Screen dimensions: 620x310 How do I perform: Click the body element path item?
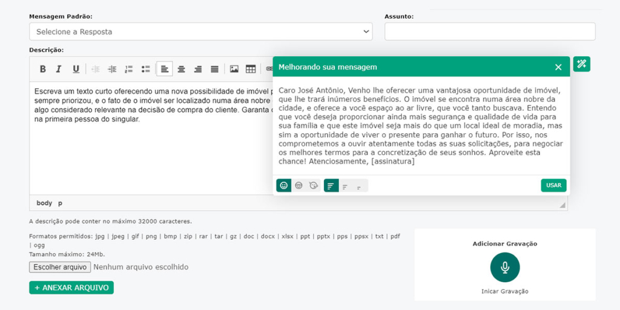44,203
